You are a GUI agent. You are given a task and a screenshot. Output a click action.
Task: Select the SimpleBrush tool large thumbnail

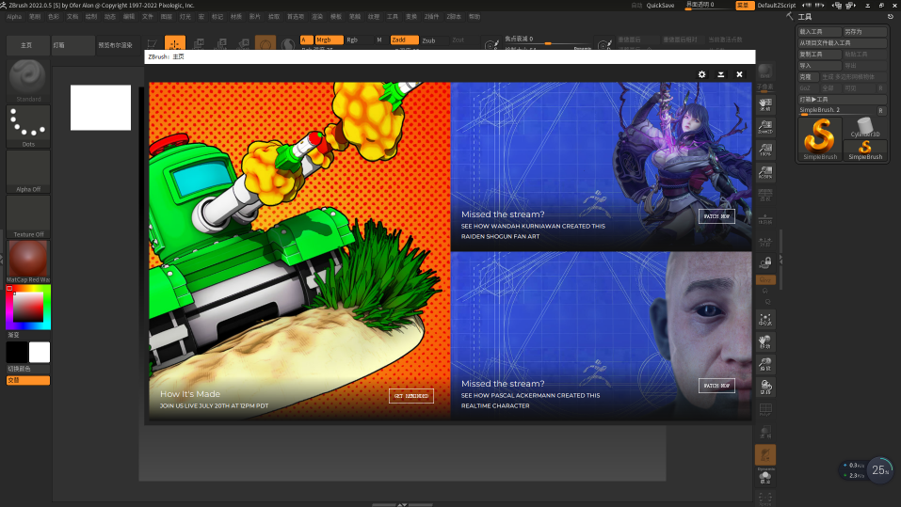[819, 138]
